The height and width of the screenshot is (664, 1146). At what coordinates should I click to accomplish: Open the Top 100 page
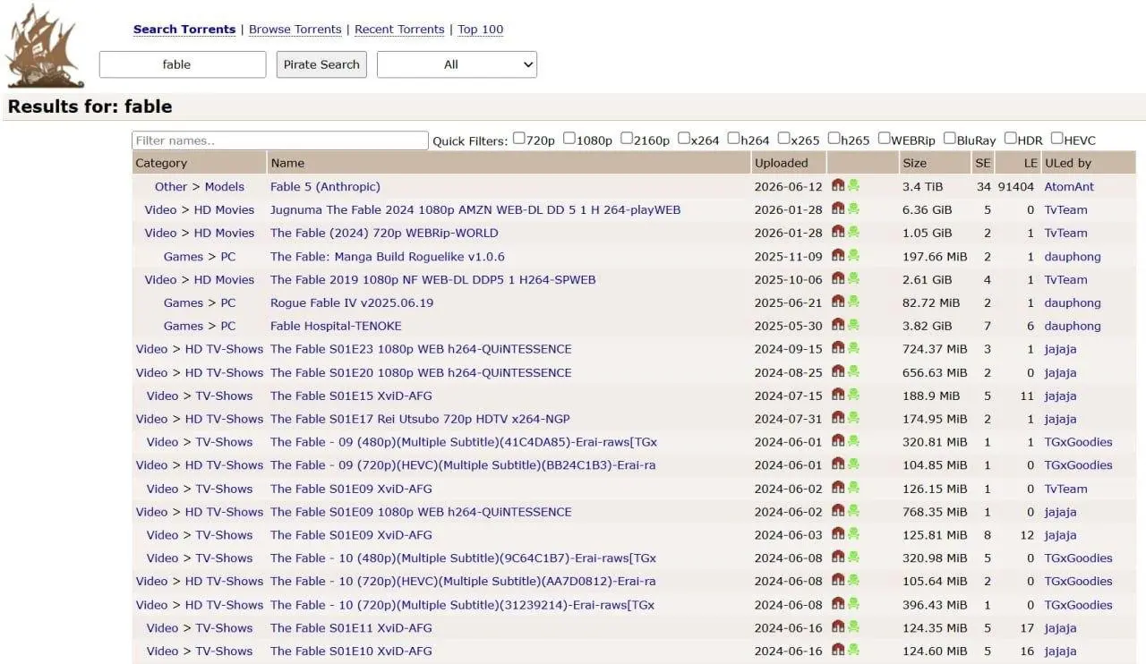481,30
